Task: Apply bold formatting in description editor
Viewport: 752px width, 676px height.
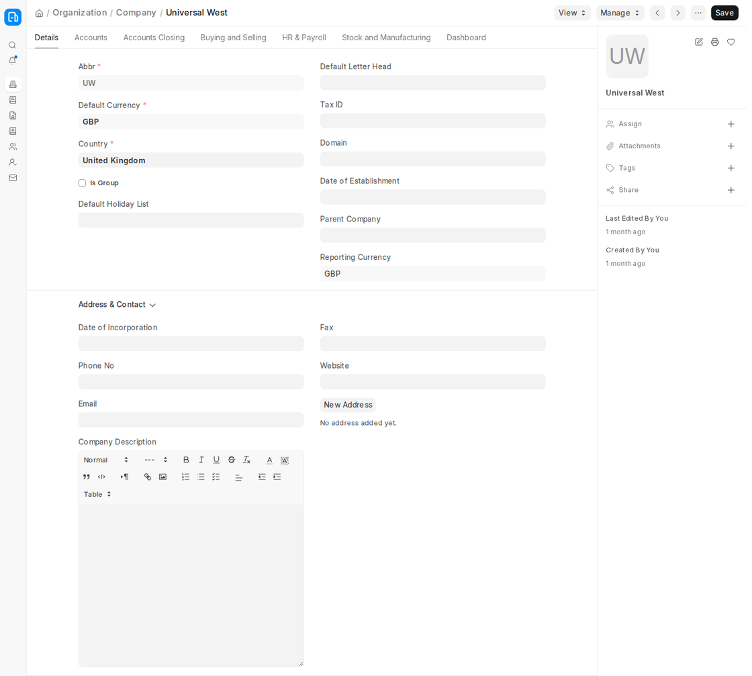Action: pyautogui.click(x=186, y=460)
